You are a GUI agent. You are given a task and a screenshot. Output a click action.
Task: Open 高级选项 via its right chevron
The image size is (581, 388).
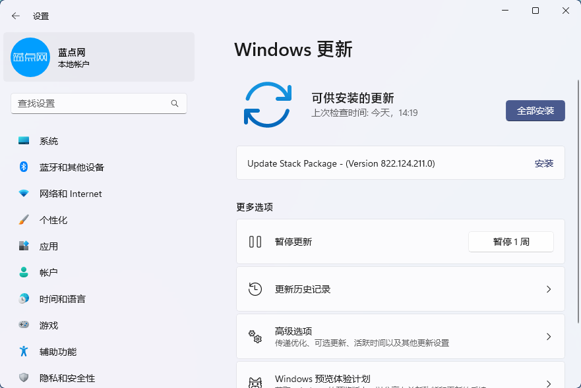pos(548,337)
